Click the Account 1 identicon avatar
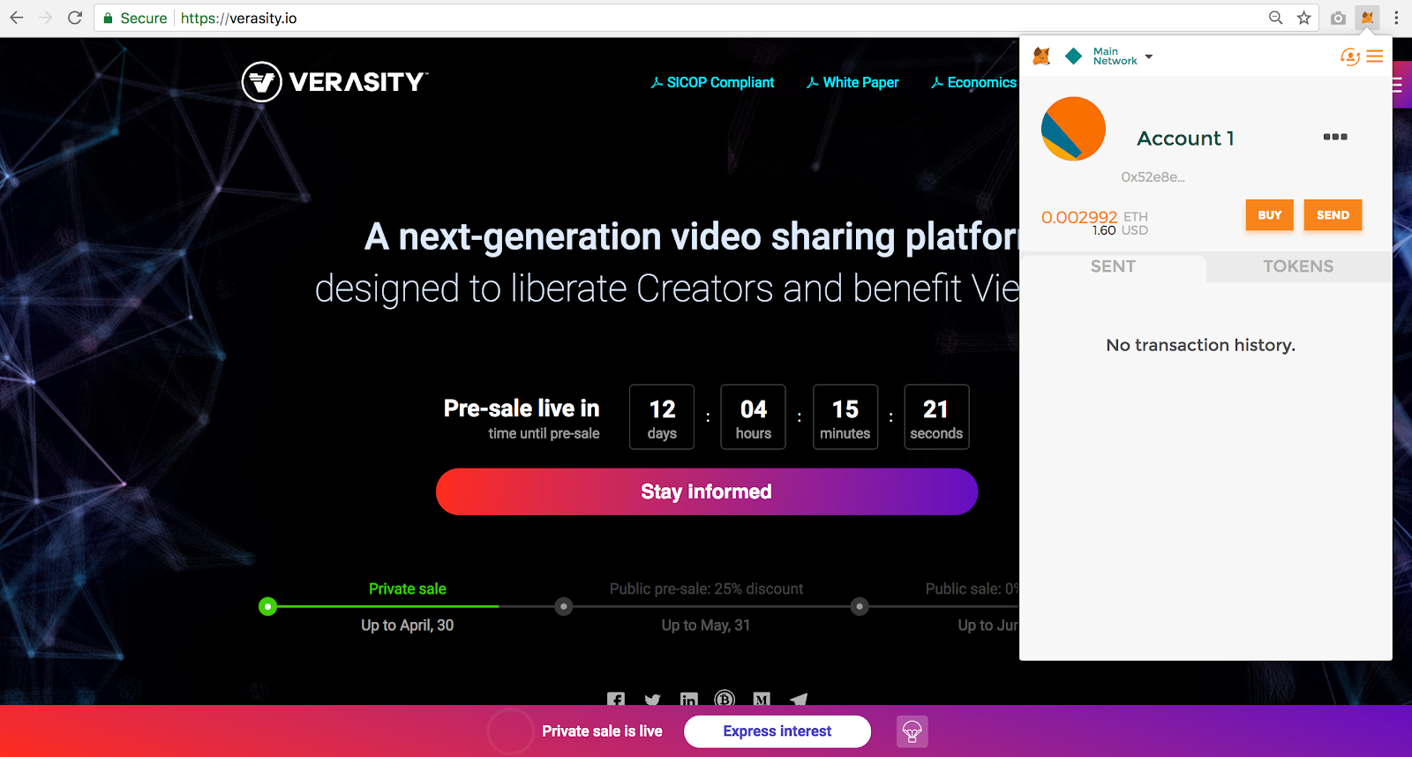Viewport: 1412px width, 757px height. click(x=1073, y=129)
